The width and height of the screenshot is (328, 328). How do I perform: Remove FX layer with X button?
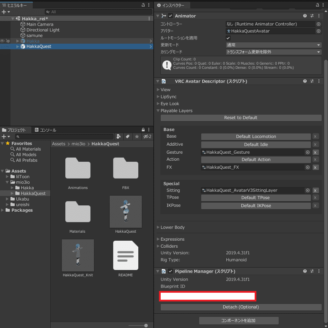[315, 167]
